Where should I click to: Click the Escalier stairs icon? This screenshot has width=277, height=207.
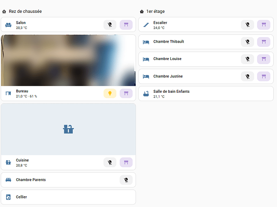146,25
